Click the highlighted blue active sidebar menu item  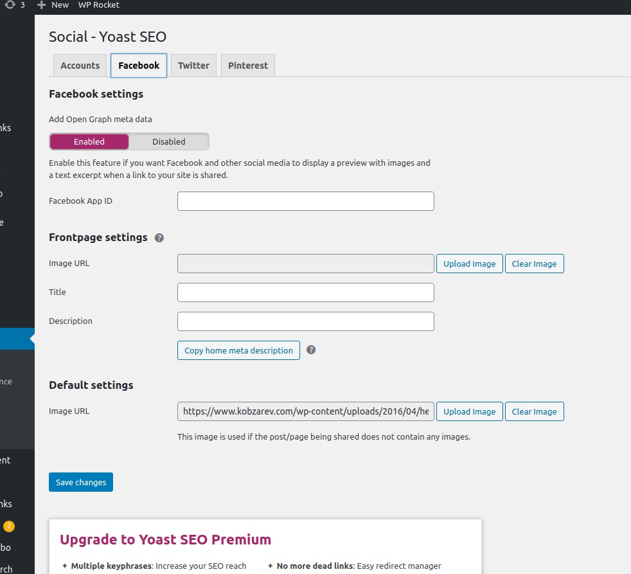(x=17, y=339)
